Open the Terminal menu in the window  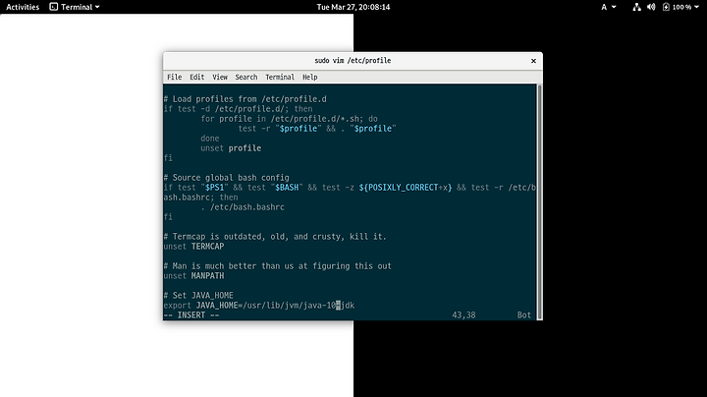tap(280, 78)
